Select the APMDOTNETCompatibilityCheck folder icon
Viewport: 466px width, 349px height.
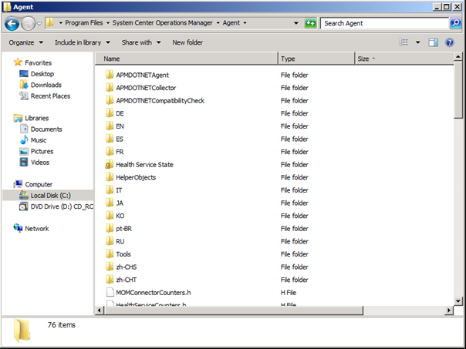110,100
